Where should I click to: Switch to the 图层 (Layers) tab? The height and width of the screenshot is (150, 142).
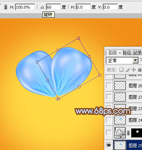coord(113,53)
